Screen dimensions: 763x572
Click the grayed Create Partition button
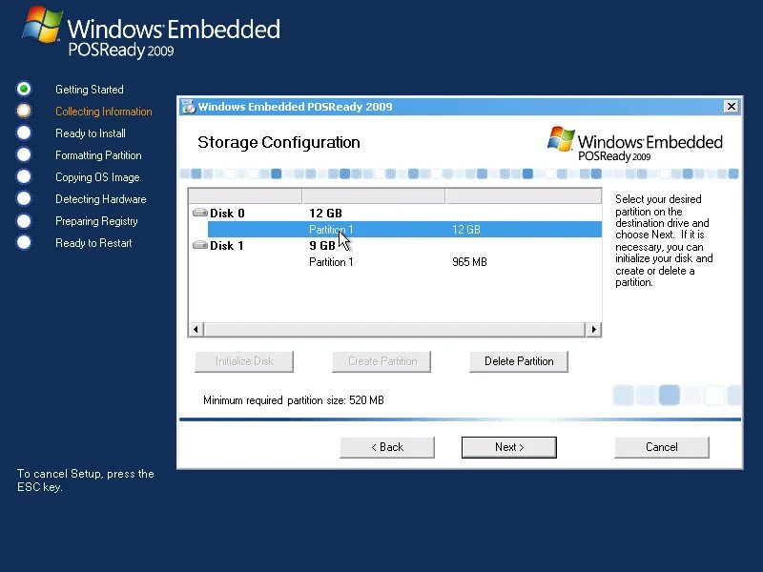381,361
